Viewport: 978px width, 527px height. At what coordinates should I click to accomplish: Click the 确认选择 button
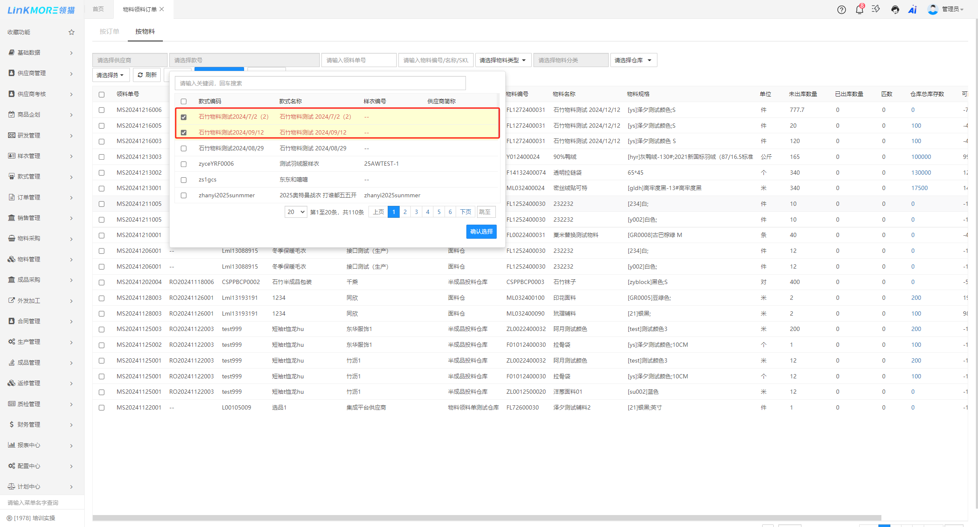(481, 231)
